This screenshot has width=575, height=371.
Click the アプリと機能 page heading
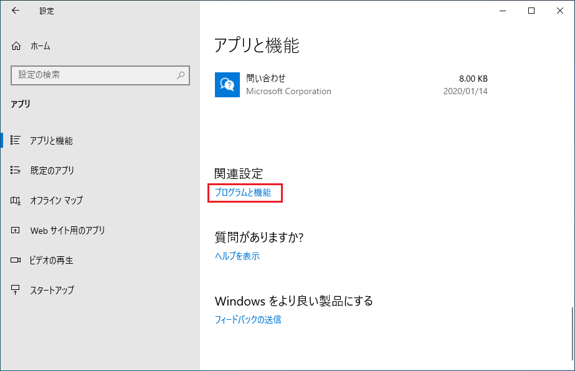point(257,46)
